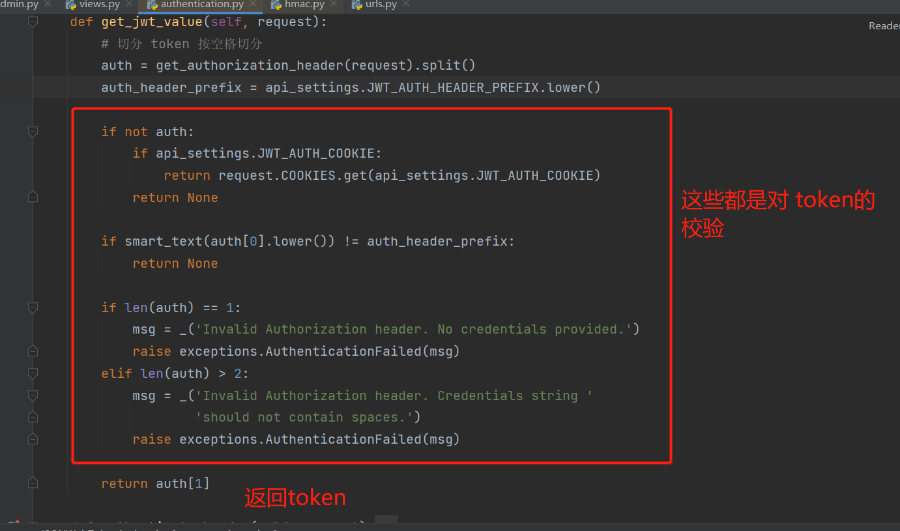Viewport: 900px width, 531px height.
Task: Collapse the get_jwt_value method fold marker
Action: pyautogui.click(x=33, y=22)
